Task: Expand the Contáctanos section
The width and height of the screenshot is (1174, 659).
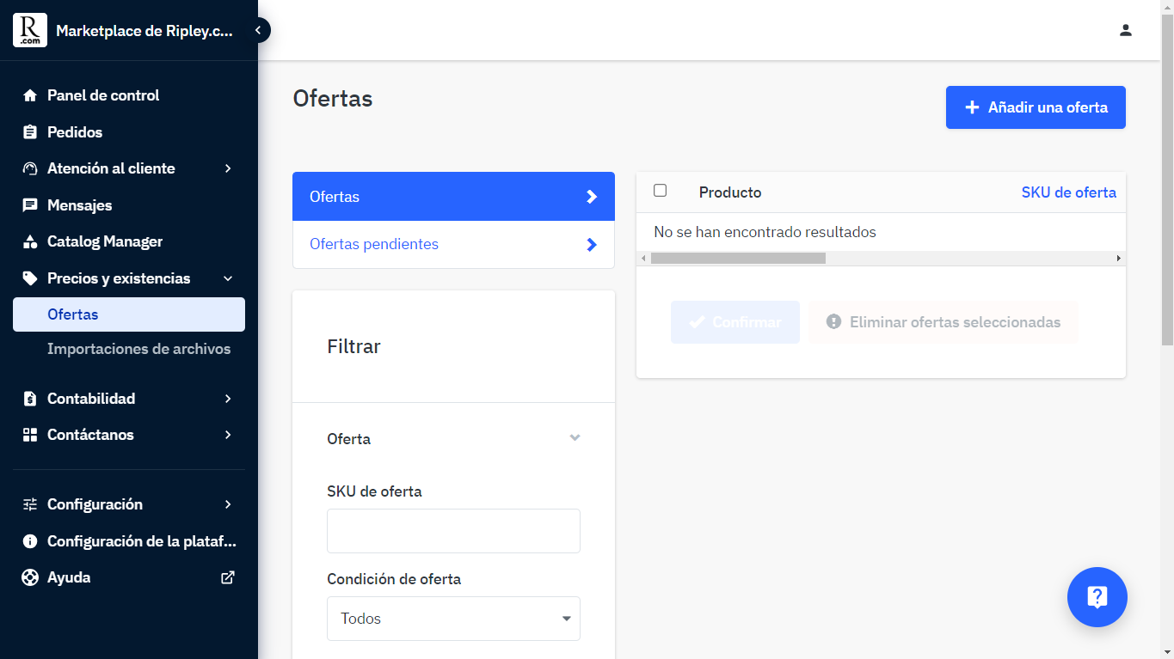Action: pyautogui.click(x=228, y=435)
